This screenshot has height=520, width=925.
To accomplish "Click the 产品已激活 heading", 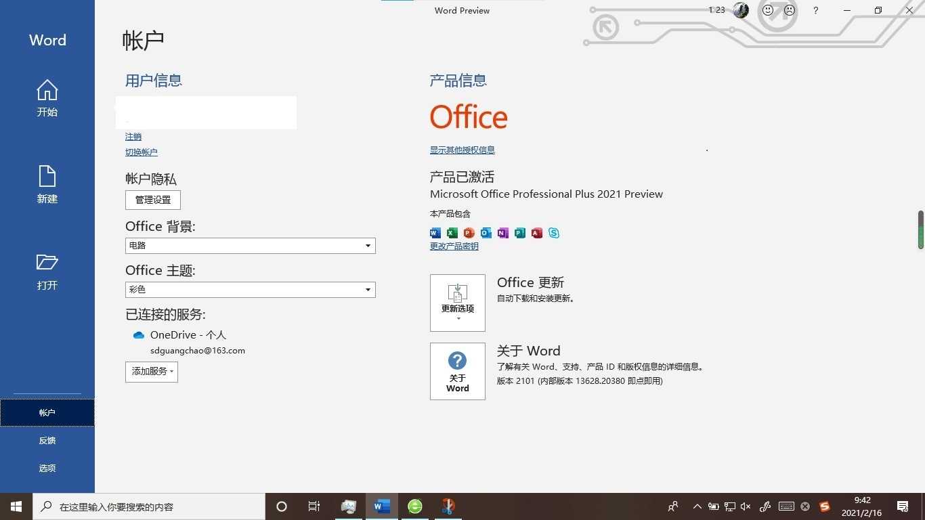I will tap(462, 177).
